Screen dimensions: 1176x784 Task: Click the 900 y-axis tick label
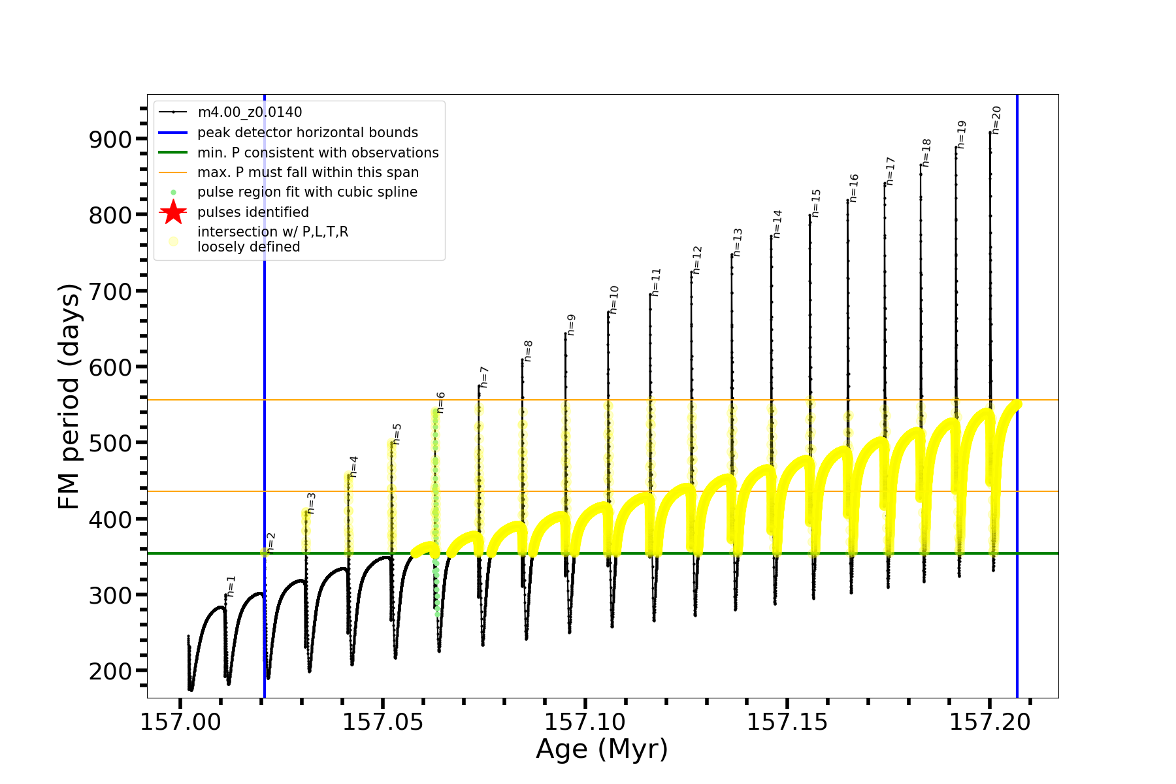coord(110,140)
